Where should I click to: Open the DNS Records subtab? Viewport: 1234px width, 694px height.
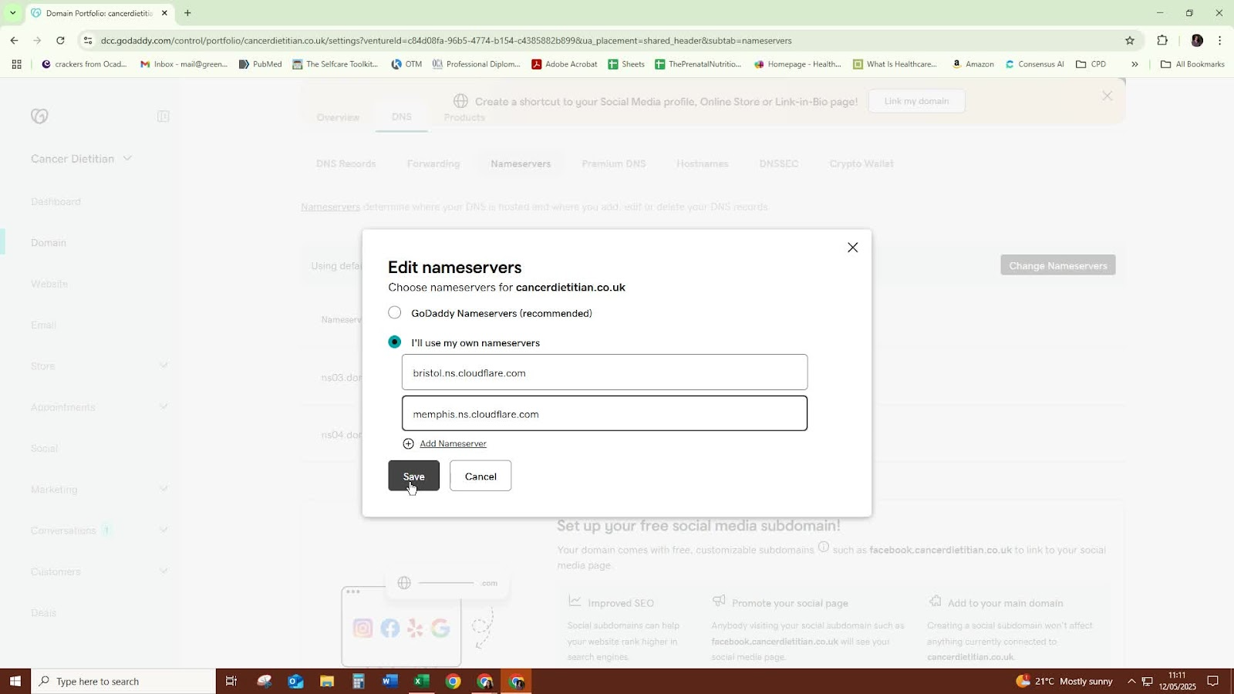coord(346,163)
